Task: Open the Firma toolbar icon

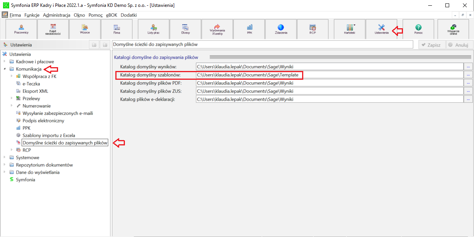Action: click(116, 29)
